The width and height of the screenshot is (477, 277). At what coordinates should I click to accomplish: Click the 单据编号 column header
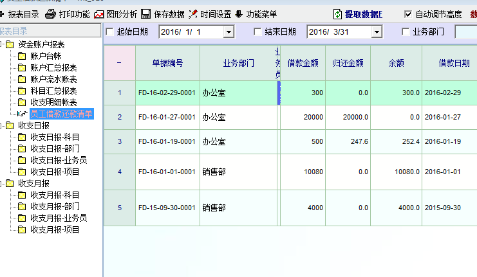tap(167, 63)
